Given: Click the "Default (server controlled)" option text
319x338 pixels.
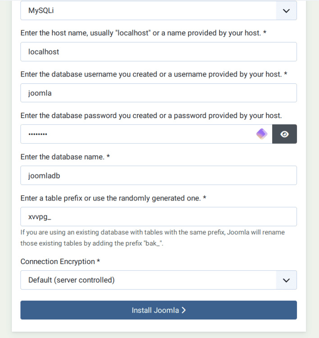Looking at the screenshot, I should 72,280.
